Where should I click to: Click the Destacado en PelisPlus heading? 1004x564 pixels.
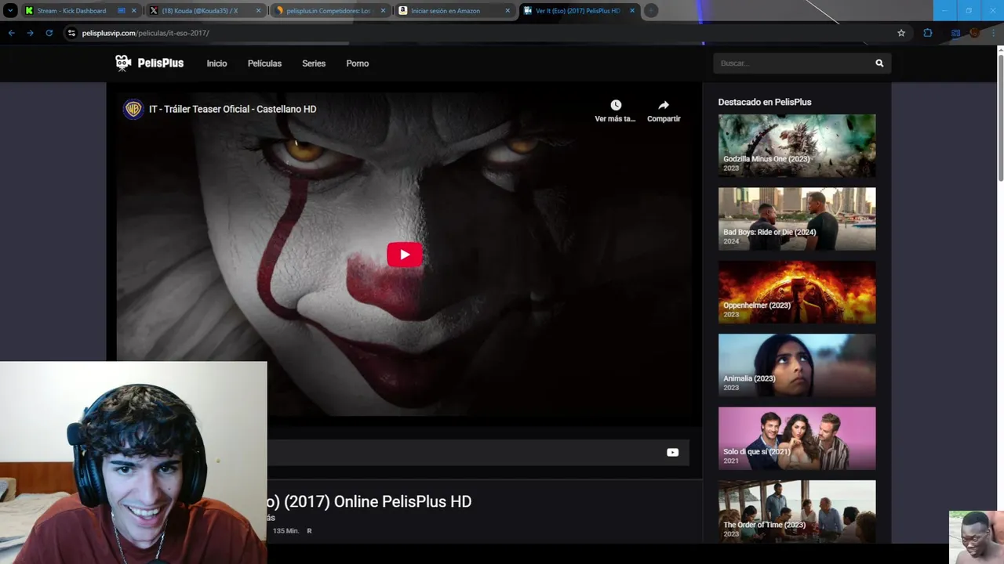[x=765, y=102]
